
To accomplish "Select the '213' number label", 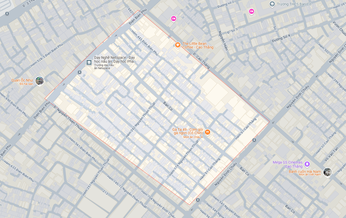I will (105, 192).
